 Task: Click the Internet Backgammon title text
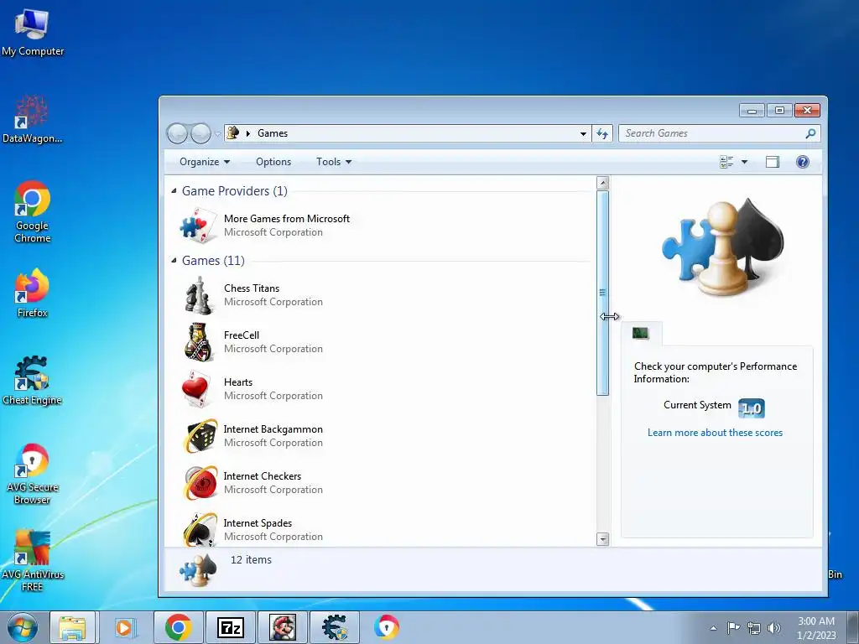[x=273, y=429]
